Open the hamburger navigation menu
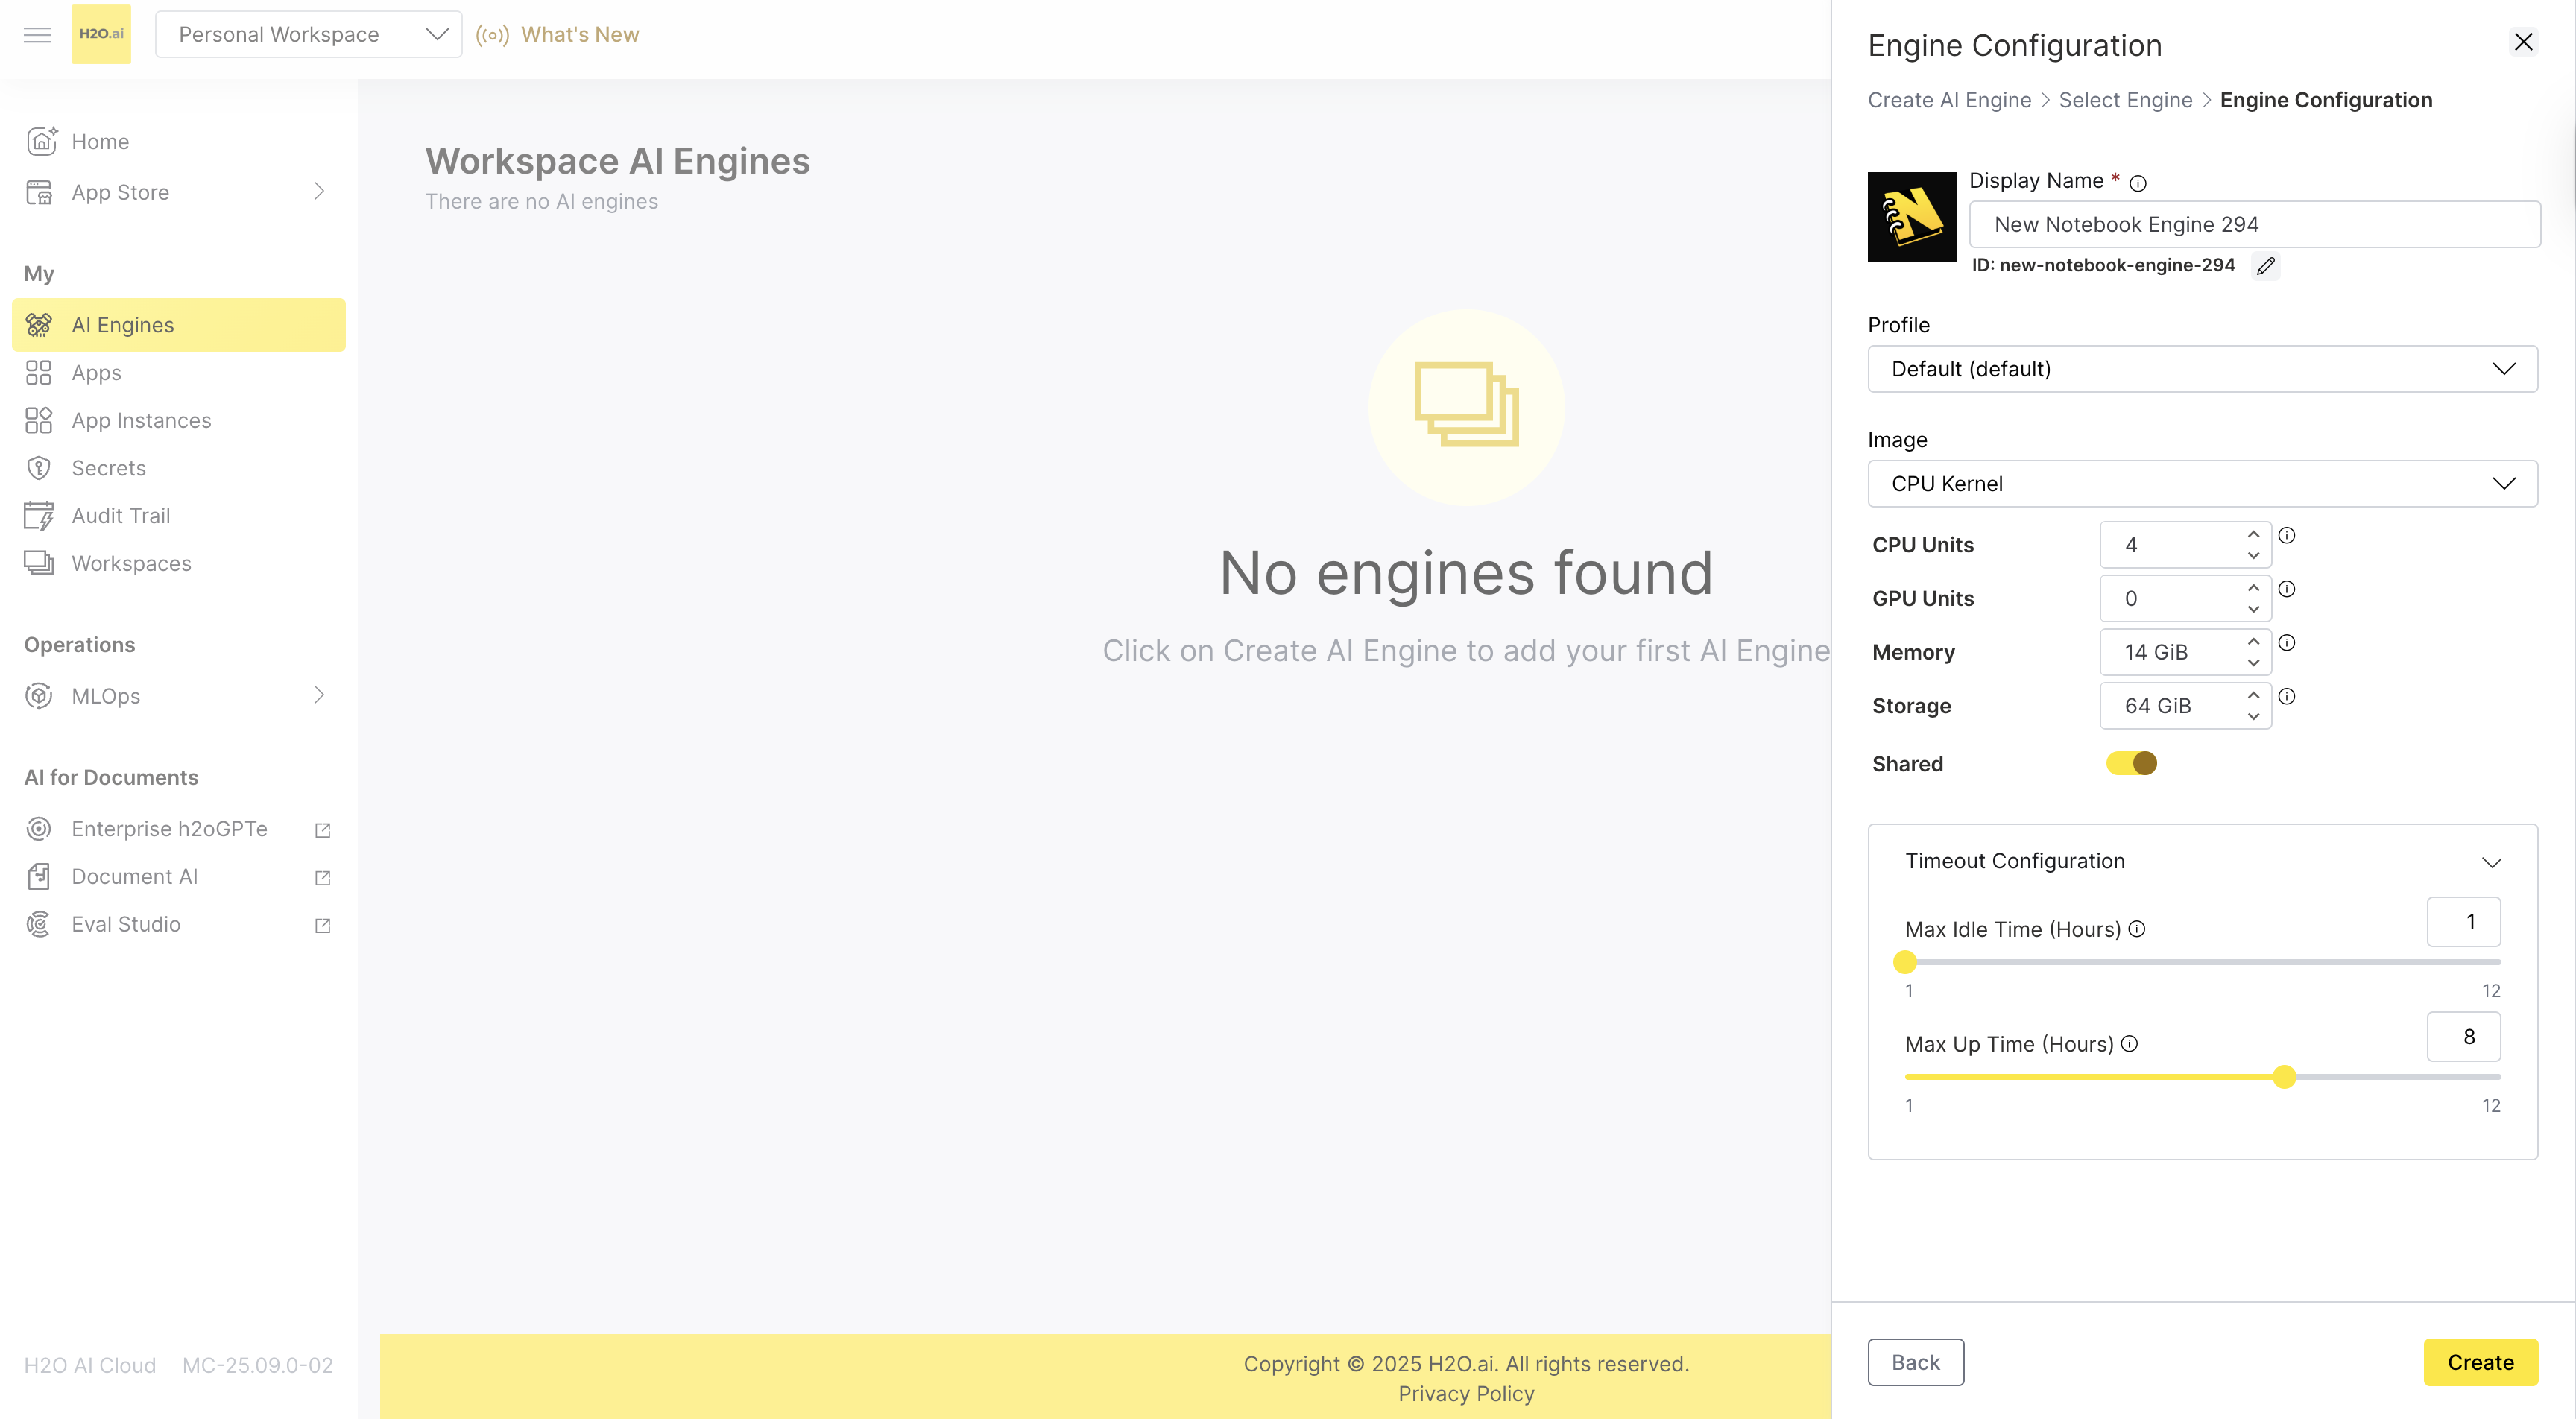This screenshot has height=1419, width=2576. (37, 34)
